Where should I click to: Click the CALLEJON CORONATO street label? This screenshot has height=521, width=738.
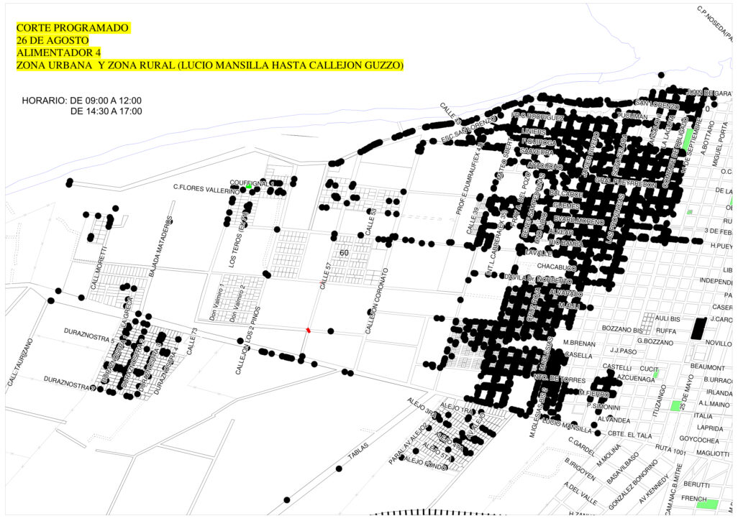click(x=378, y=301)
